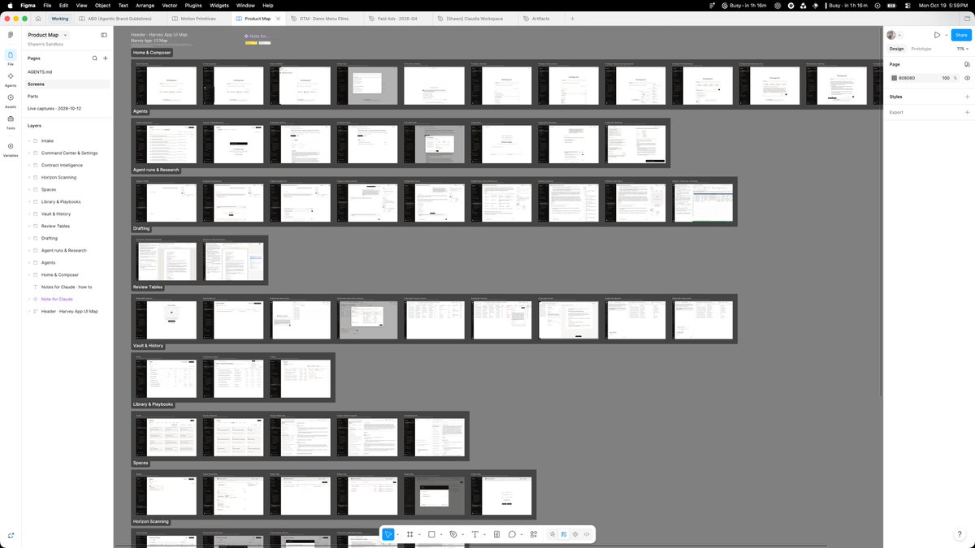Screen dimensions: 975x548
Task: Open the Actions tool in bottom toolbar
Action: click(x=534, y=534)
